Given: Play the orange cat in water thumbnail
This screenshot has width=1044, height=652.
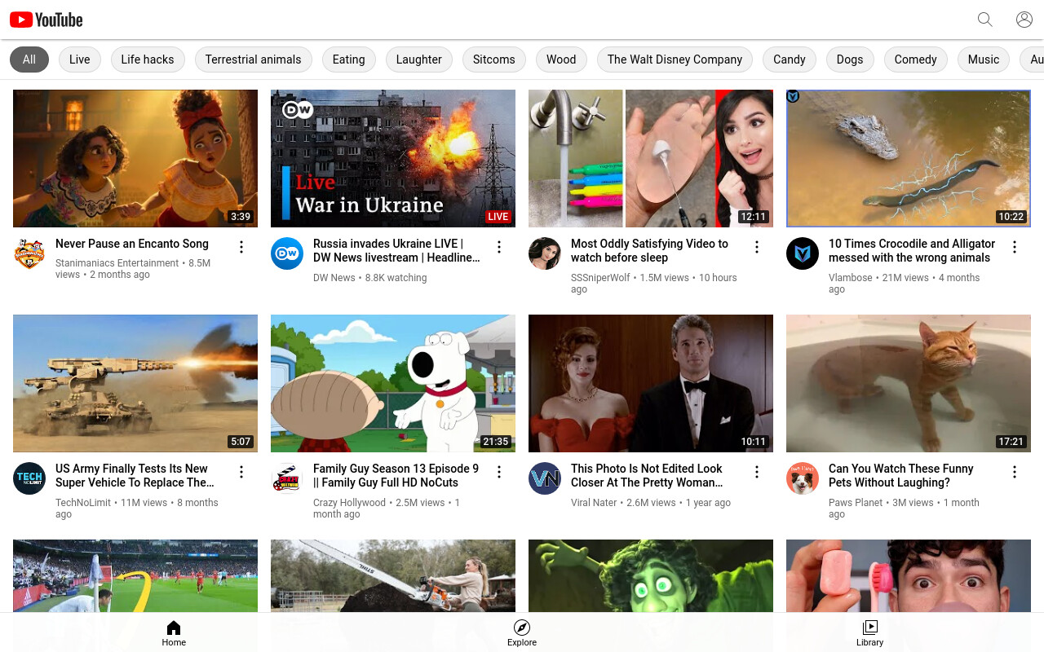Looking at the screenshot, I should click(x=909, y=383).
